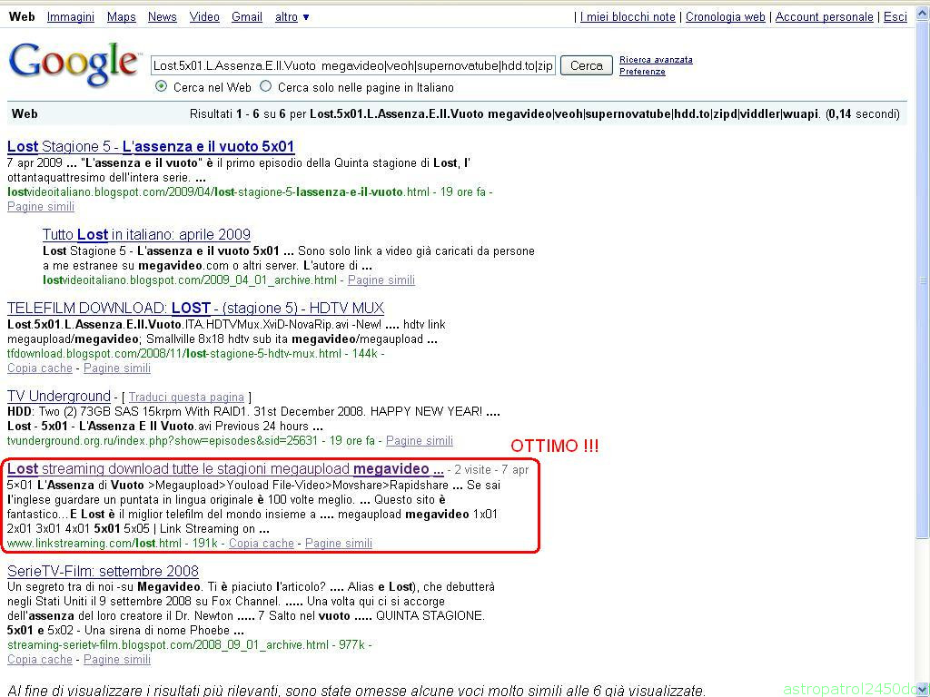Open result 'Tutto Lost in italiano: aprile 2009'

(x=146, y=235)
